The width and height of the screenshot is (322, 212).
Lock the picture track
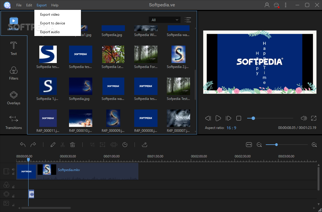click(x=13, y=205)
